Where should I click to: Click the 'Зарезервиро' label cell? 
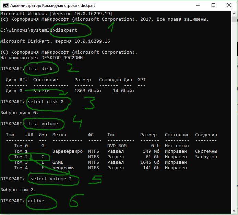(68, 151)
